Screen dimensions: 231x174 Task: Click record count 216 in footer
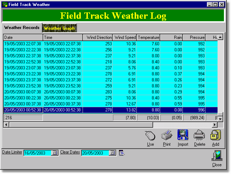[x=23, y=118]
